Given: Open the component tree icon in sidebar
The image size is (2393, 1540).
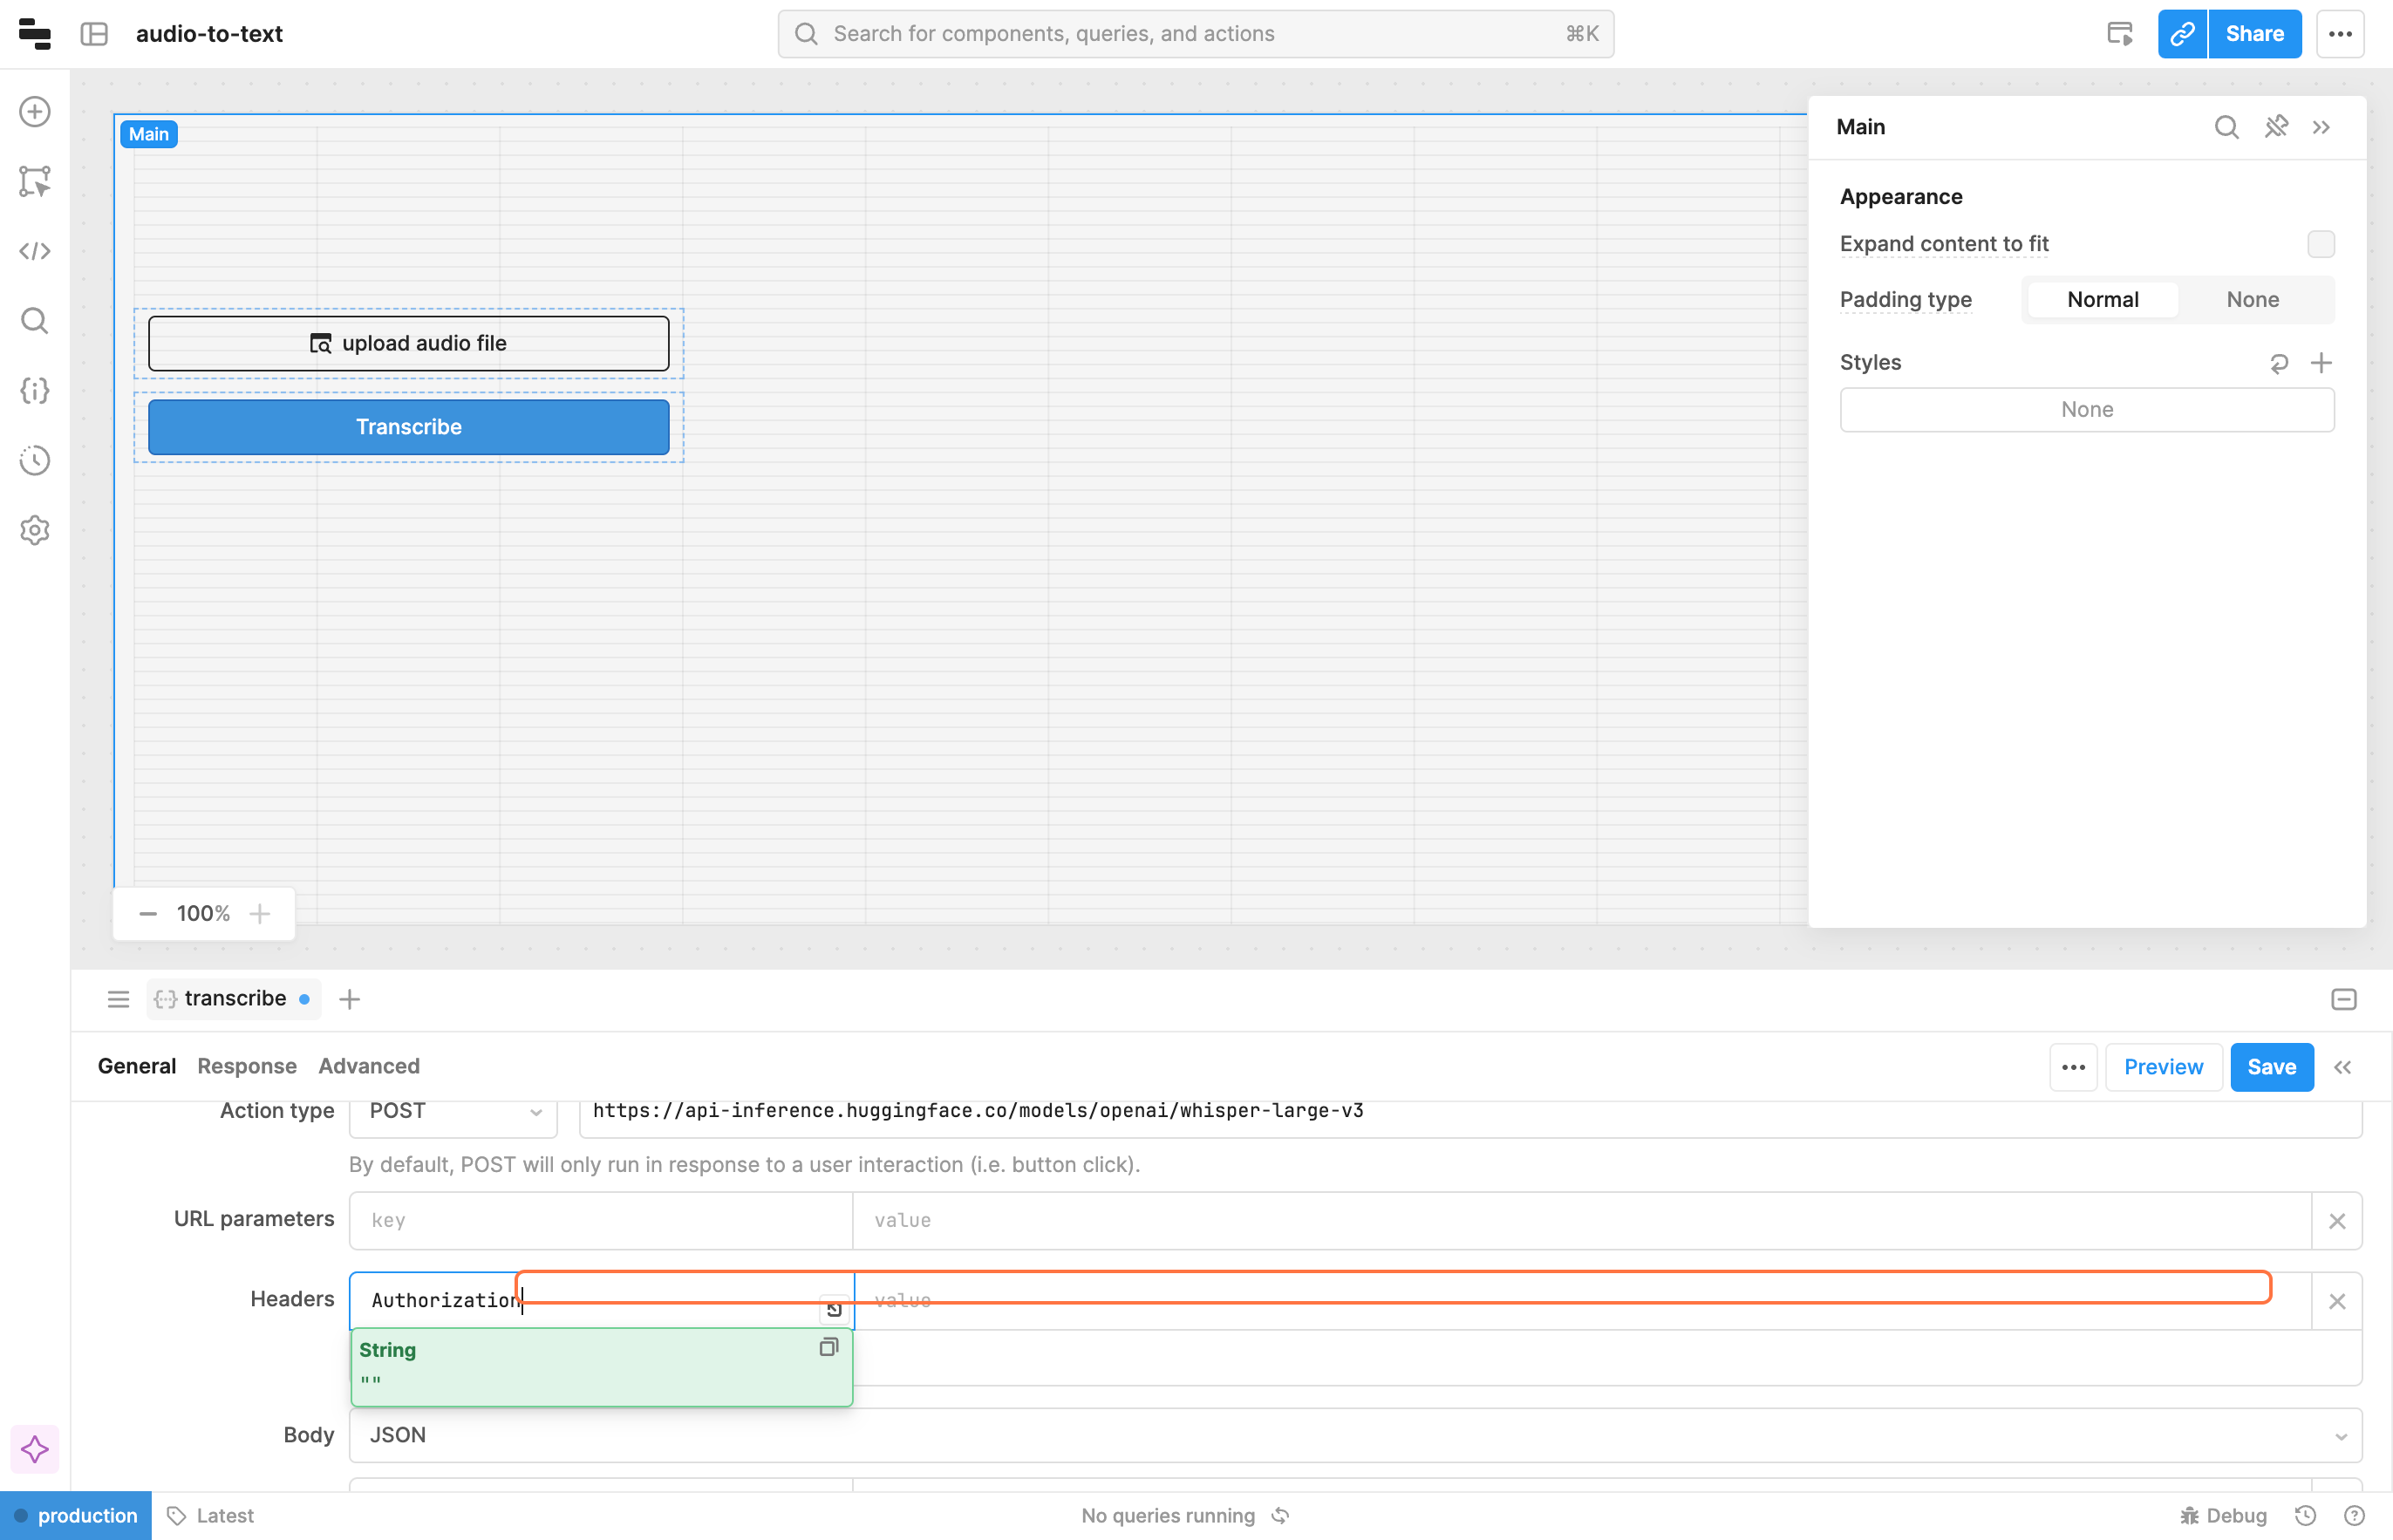Looking at the screenshot, I should coord(35,181).
